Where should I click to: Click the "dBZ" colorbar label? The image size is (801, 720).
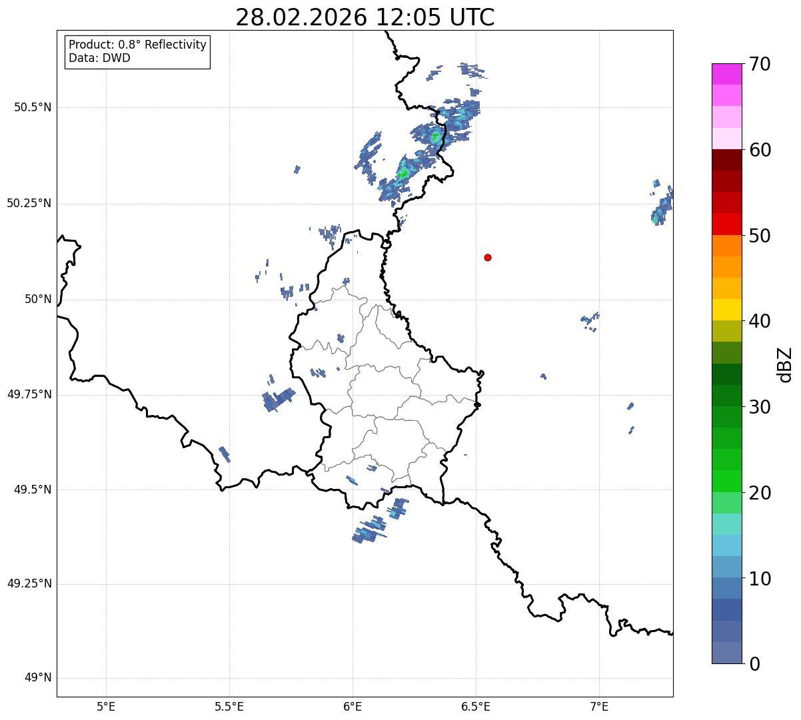(785, 364)
